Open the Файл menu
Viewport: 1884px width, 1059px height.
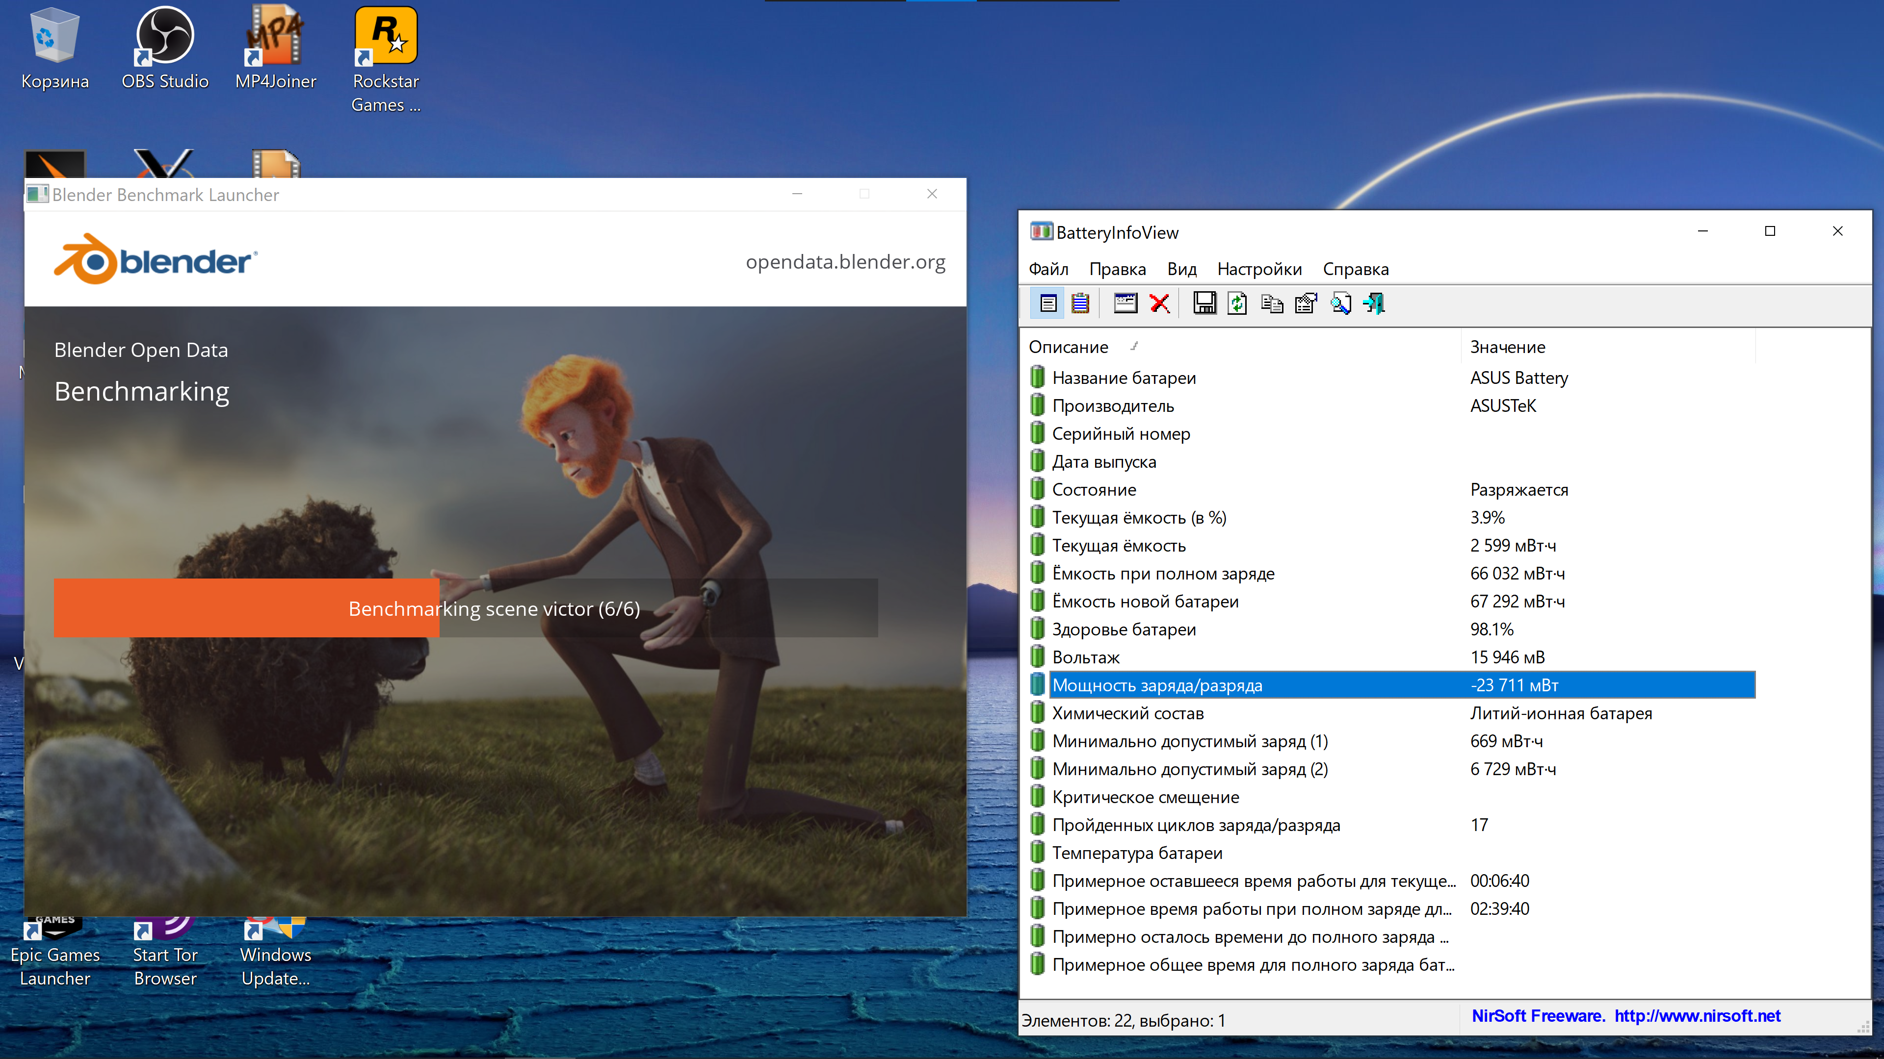point(1048,269)
